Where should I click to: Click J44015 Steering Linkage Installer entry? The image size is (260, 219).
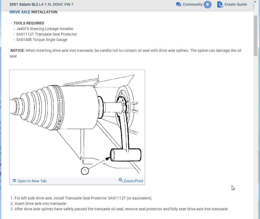pos(45,29)
